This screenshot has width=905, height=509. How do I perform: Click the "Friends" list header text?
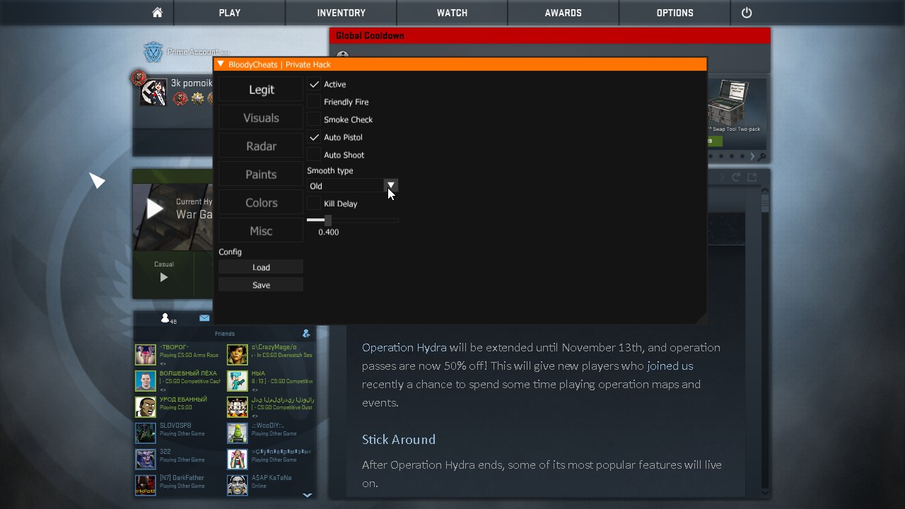(225, 334)
